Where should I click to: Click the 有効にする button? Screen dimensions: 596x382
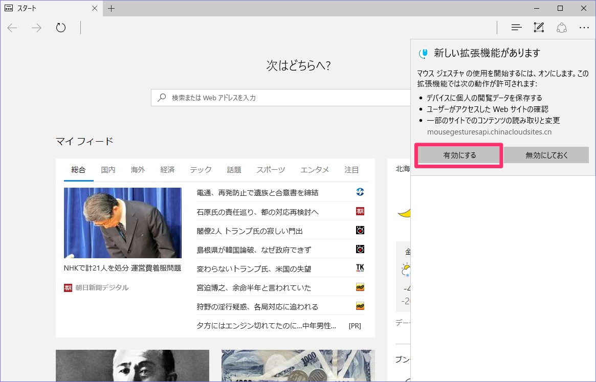(x=459, y=155)
